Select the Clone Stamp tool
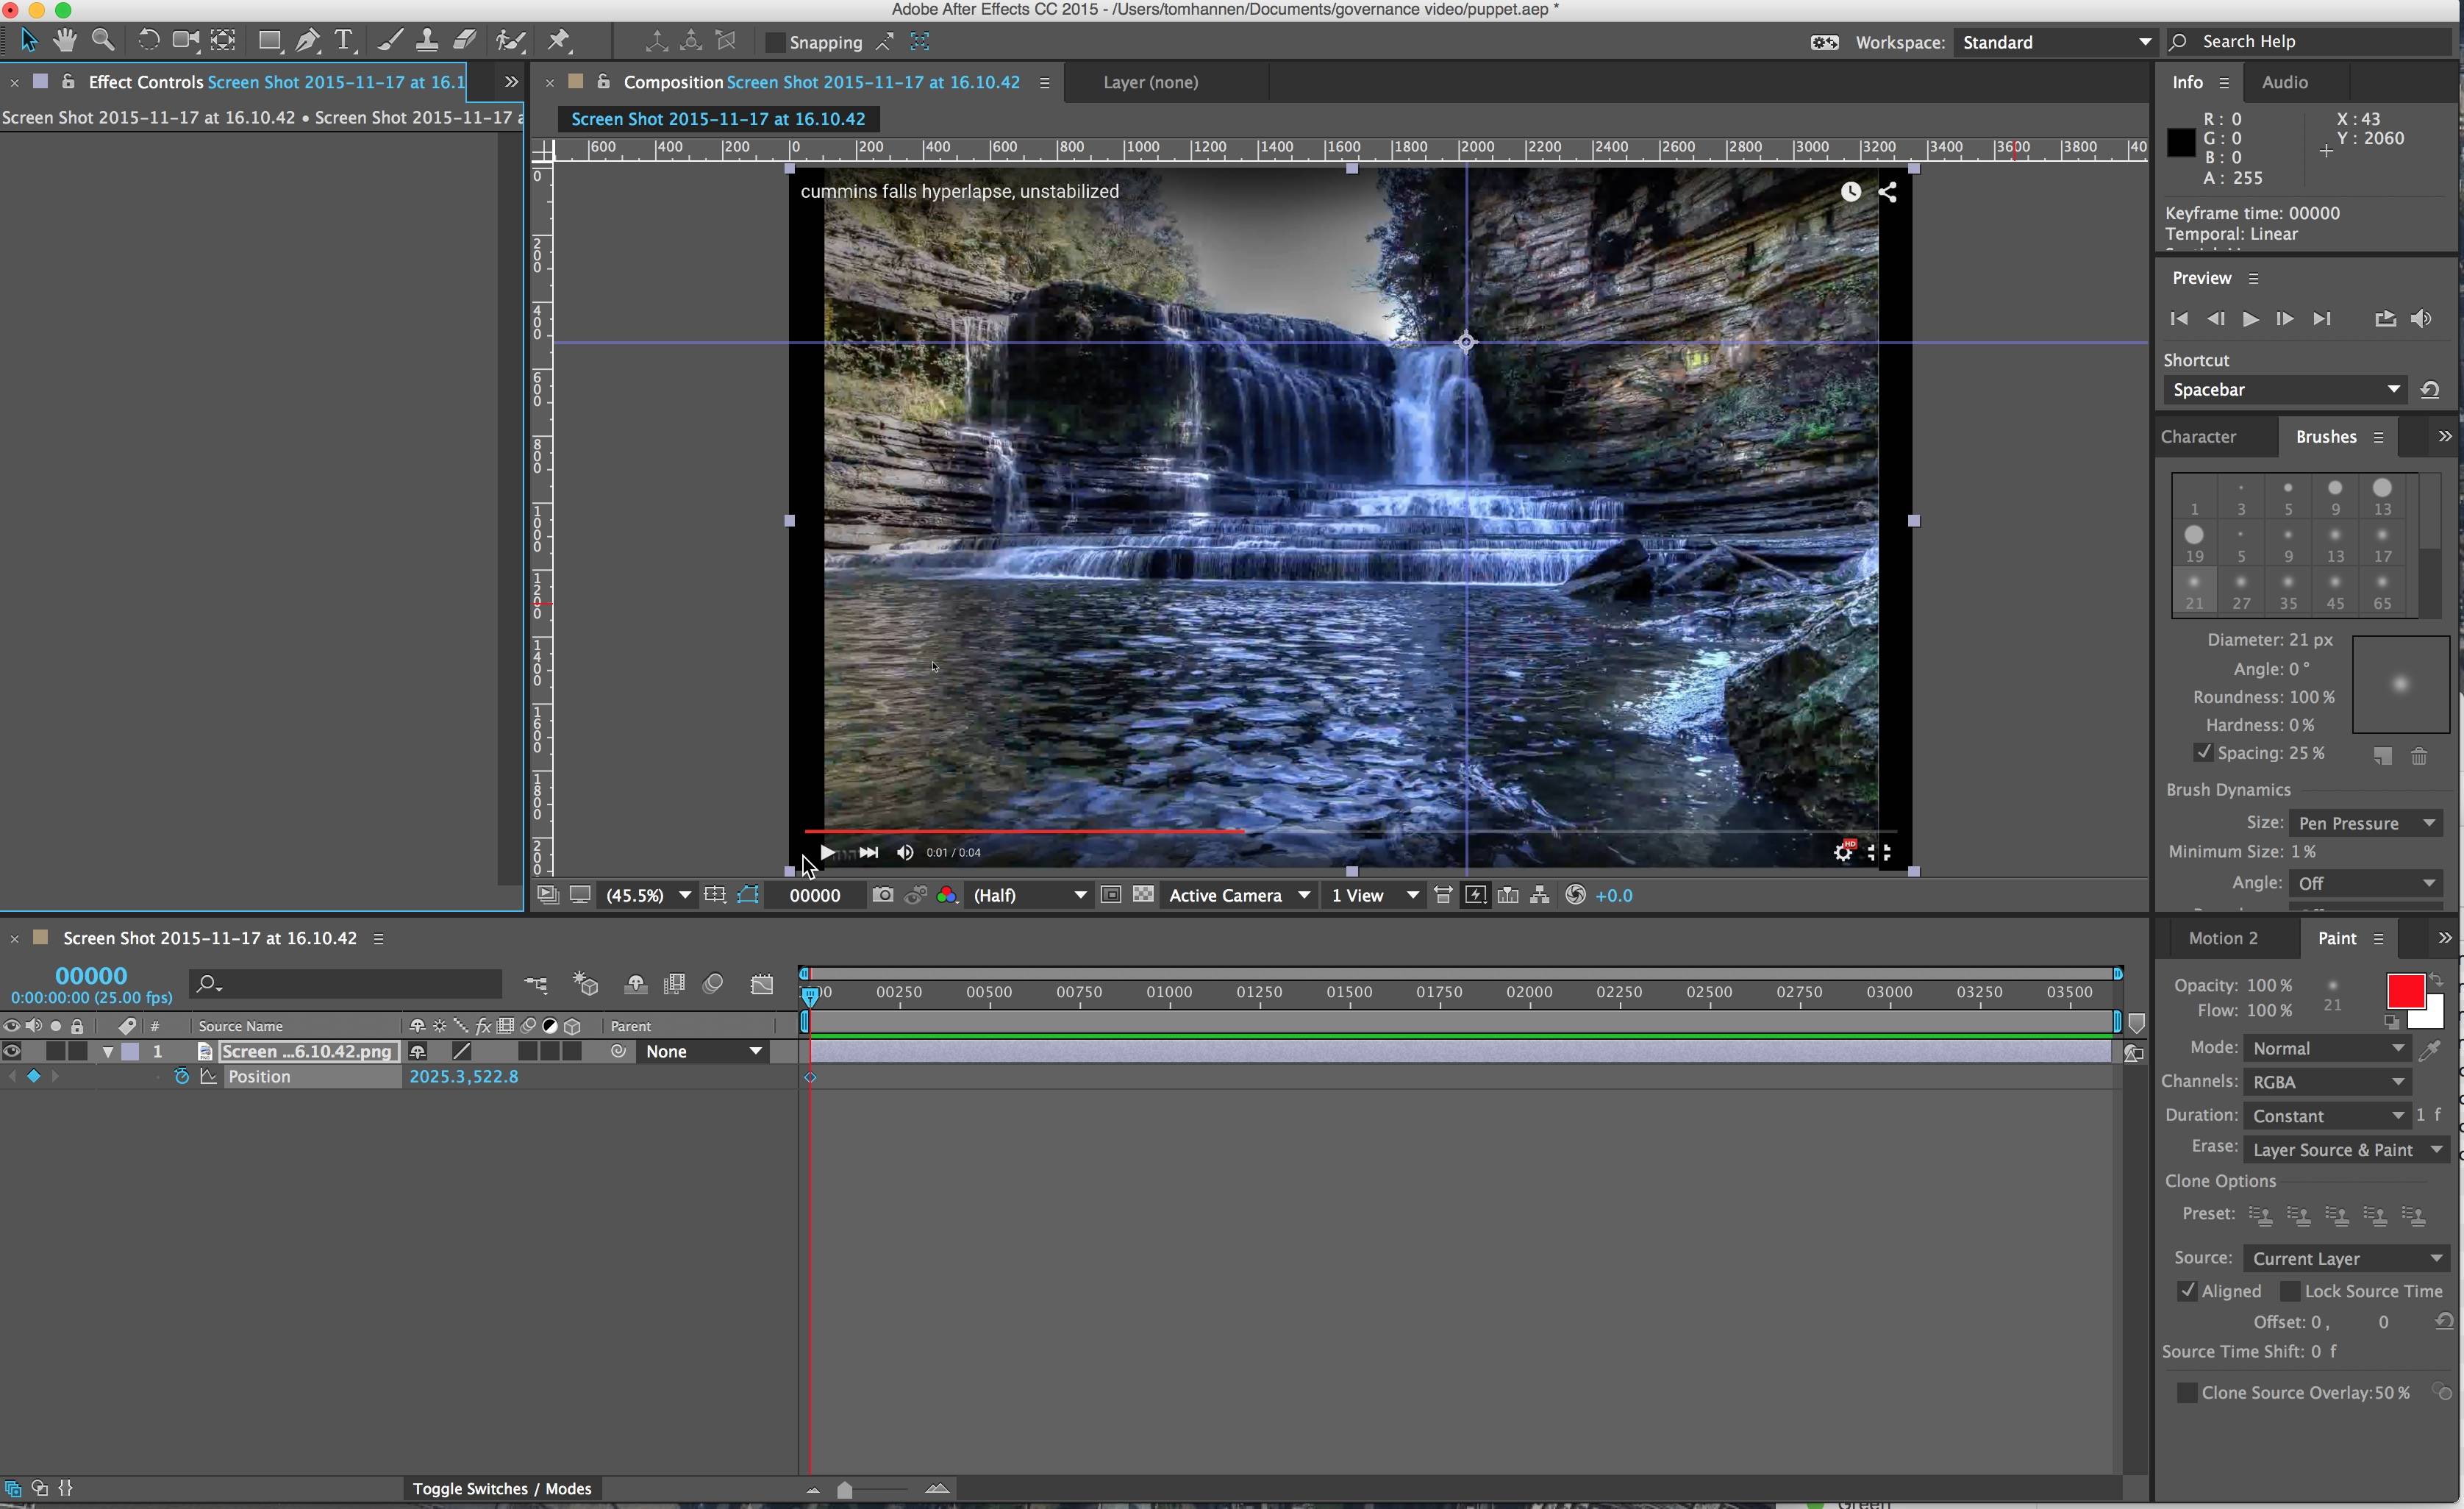 (x=427, y=41)
